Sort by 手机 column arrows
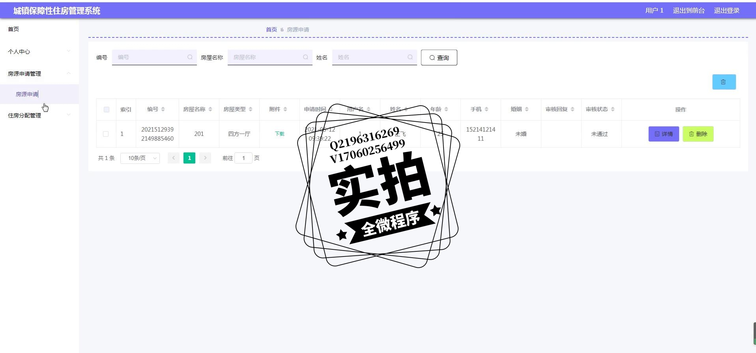 click(x=487, y=110)
